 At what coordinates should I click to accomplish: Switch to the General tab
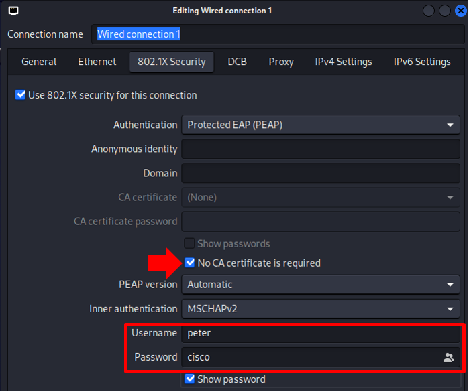point(39,62)
